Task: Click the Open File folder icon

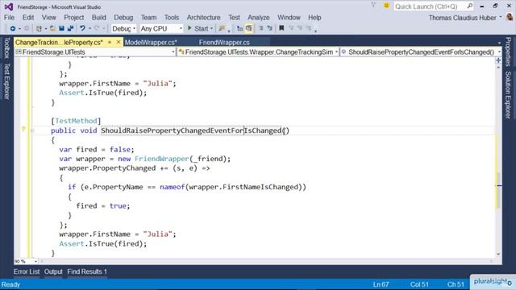Action: 52,29
